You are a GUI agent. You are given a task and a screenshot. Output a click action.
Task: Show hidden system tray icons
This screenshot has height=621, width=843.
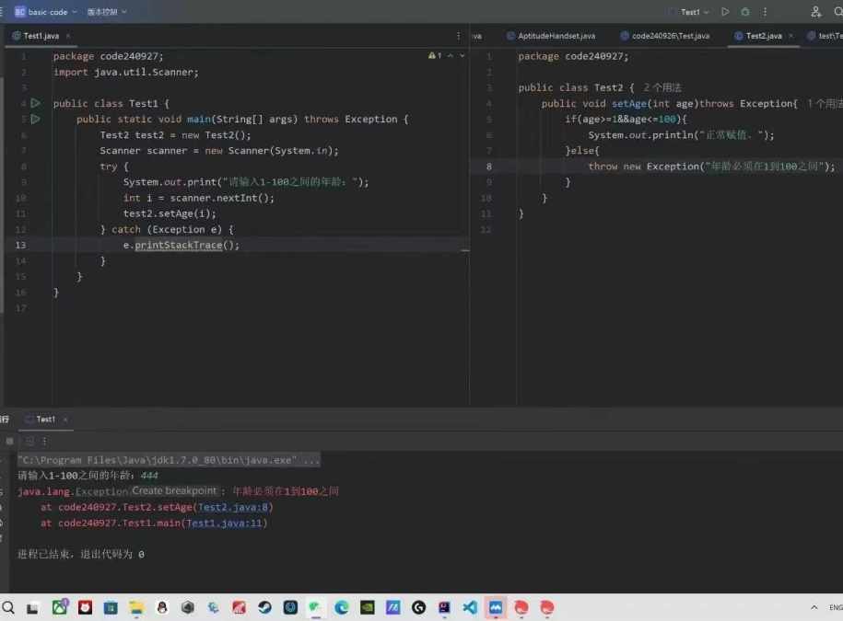coord(814,607)
